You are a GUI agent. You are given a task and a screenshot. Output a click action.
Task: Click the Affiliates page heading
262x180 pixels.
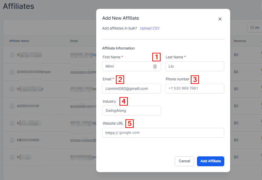[18, 6]
